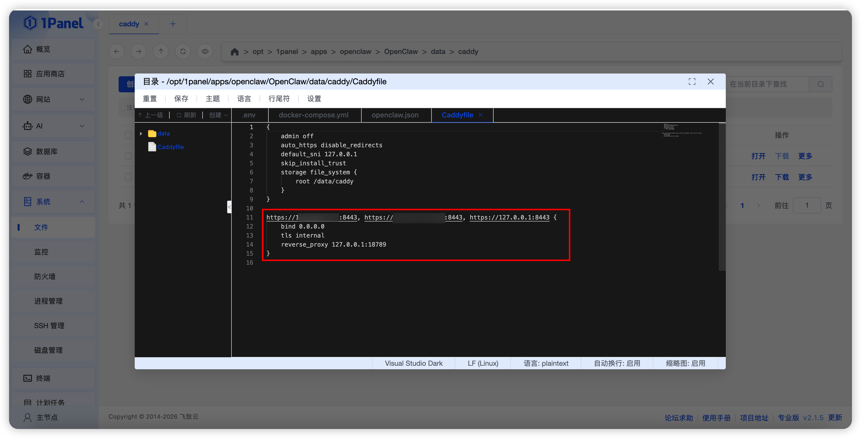Click the search magnifier icon

(821, 84)
